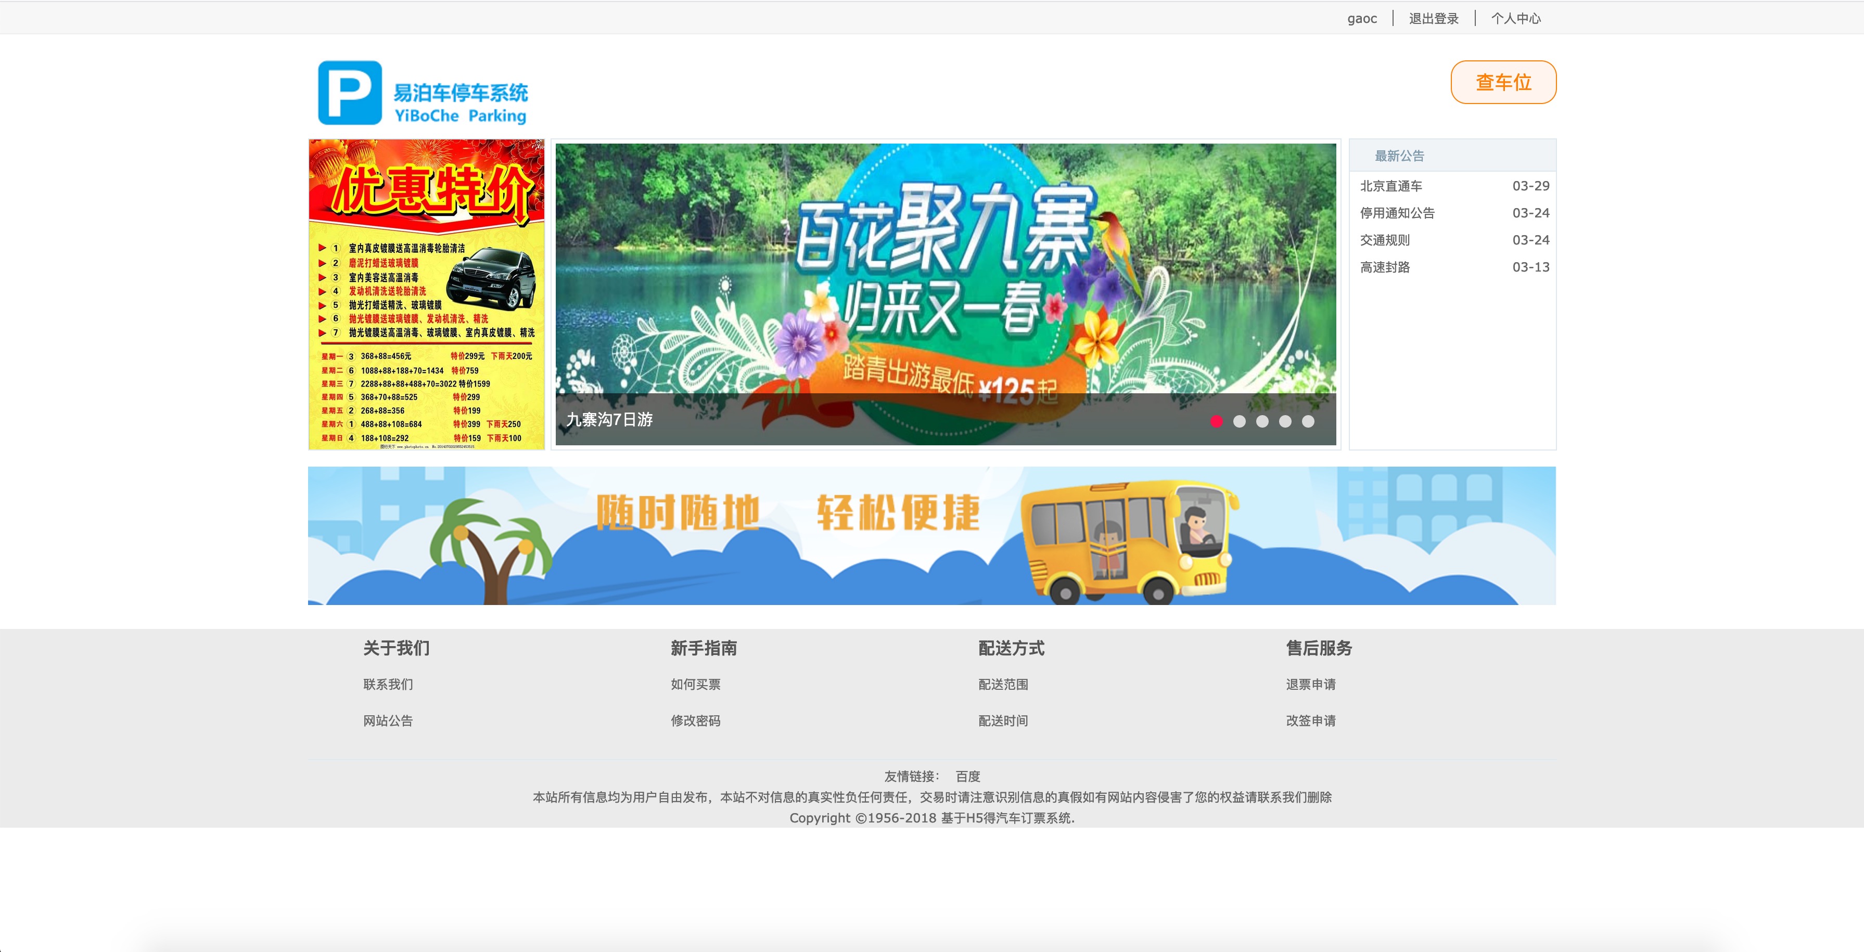
Task: Open 修改密码 guide link
Action: click(695, 721)
